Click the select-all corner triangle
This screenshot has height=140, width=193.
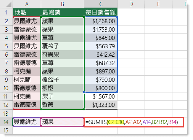[9, 4]
